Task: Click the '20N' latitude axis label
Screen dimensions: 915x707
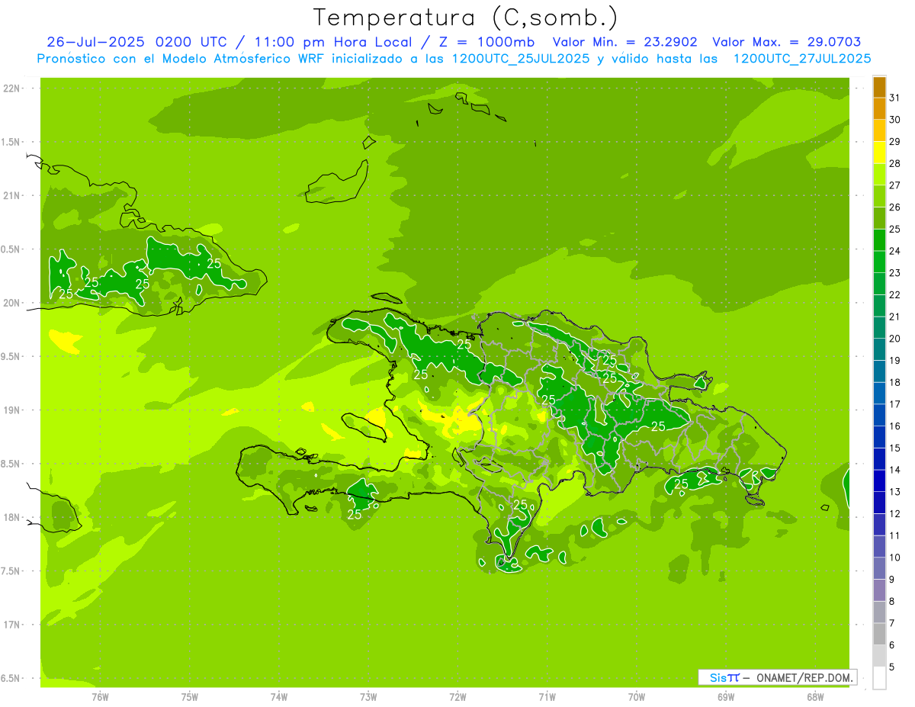Action: (x=12, y=303)
